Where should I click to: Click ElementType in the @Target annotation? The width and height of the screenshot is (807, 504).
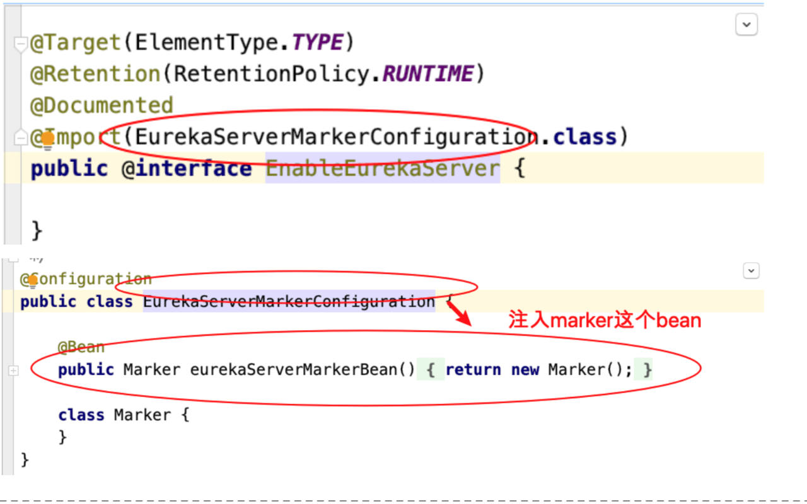[206, 43]
